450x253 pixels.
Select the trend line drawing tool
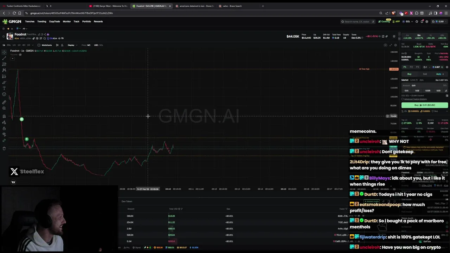coord(4,58)
